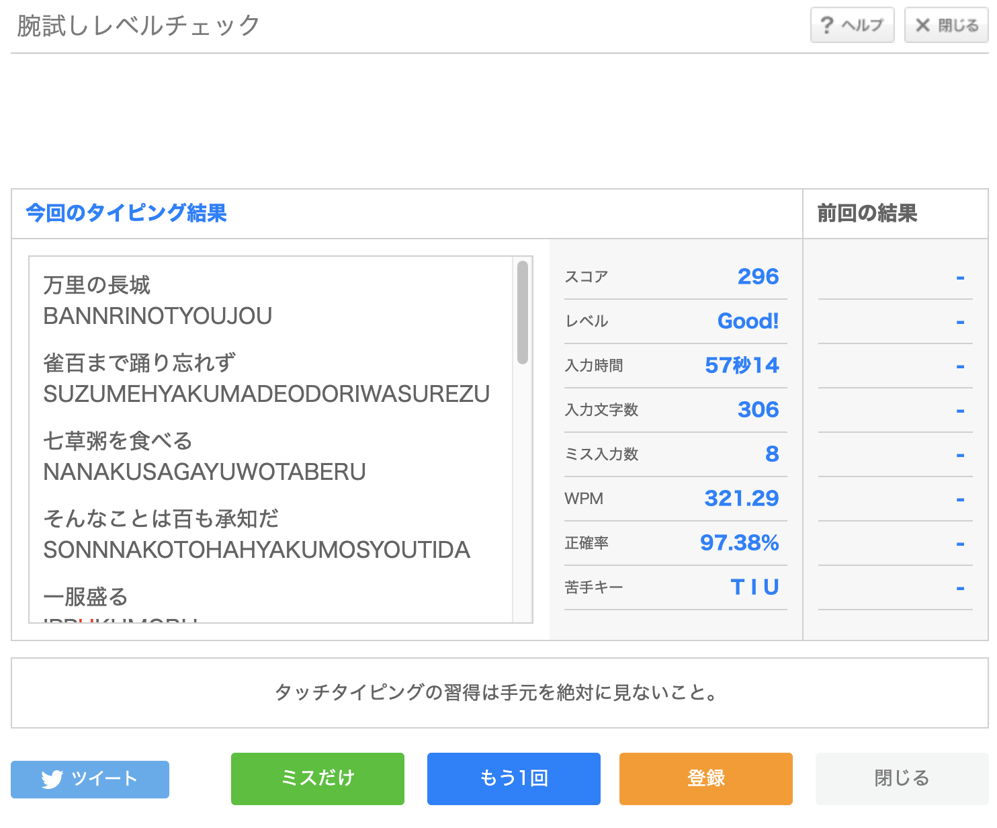This screenshot has height=828, width=997.
Task: Click the そんなことは百も承知だ phrase
Action: 161,519
